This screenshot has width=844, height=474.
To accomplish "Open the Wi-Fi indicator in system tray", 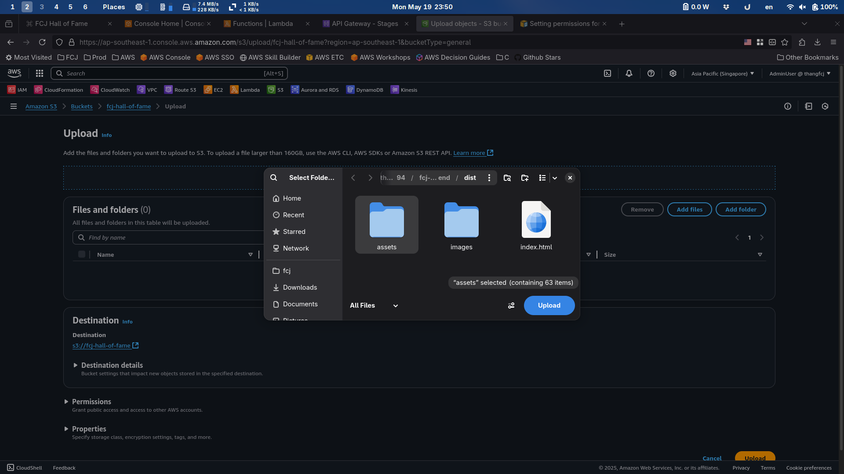I will tap(790, 7).
